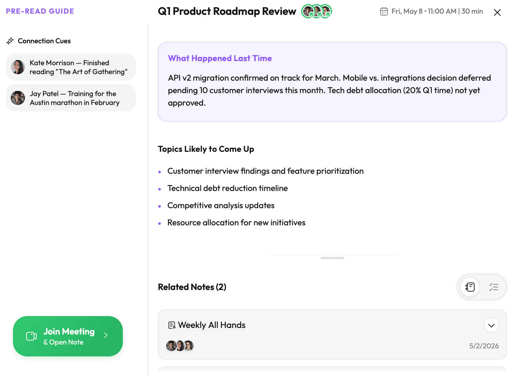511x376 pixels.
Task: Click the What Happened Last Time summary card
Action: pos(332,82)
